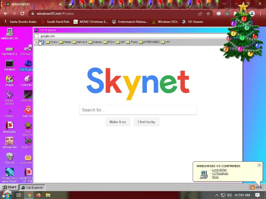The image size is (266, 199).
Task: Click the Task View taskbar icon
Action: coord(19,195)
